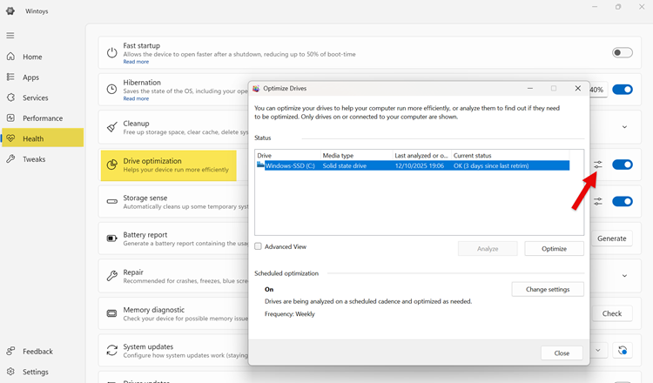Viewport: 653px width, 383px height.
Task: Check the Advanced View checkbox
Action: (x=259, y=246)
